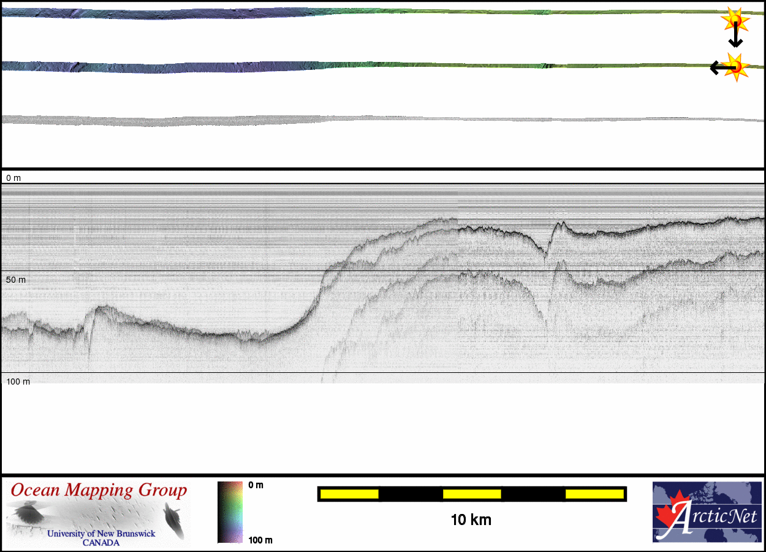Select the University of New Brunswick text
This screenshot has height=552, width=766.
pos(101,534)
